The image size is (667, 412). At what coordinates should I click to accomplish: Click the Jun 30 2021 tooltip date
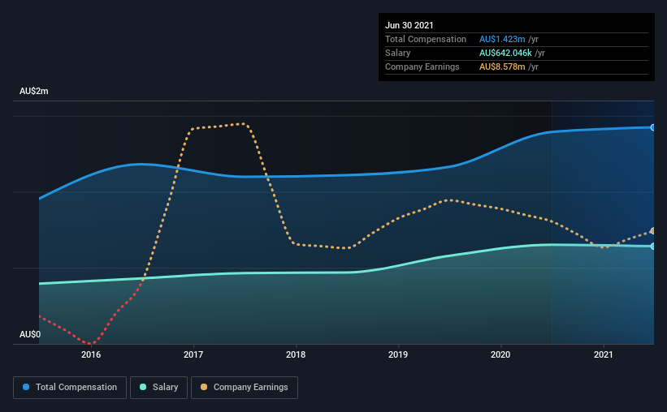(x=409, y=25)
